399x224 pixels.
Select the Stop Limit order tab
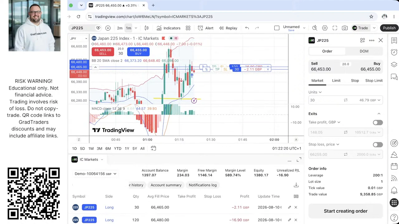pos(374,81)
